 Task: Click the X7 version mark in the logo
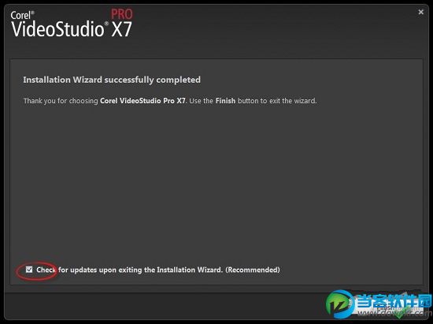122,29
